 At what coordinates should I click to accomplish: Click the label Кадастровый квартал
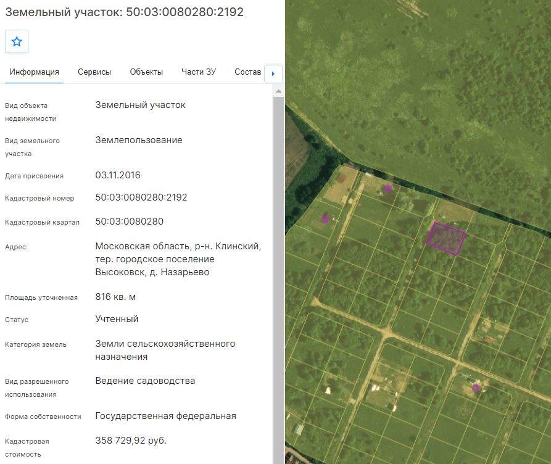(42, 223)
